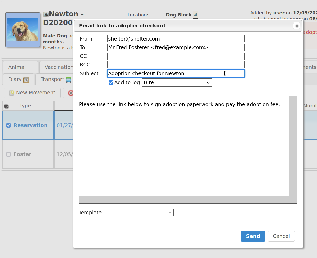Click the unit number 4 badge
Image resolution: width=317 pixels, height=258 pixels.
[x=196, y=15]
